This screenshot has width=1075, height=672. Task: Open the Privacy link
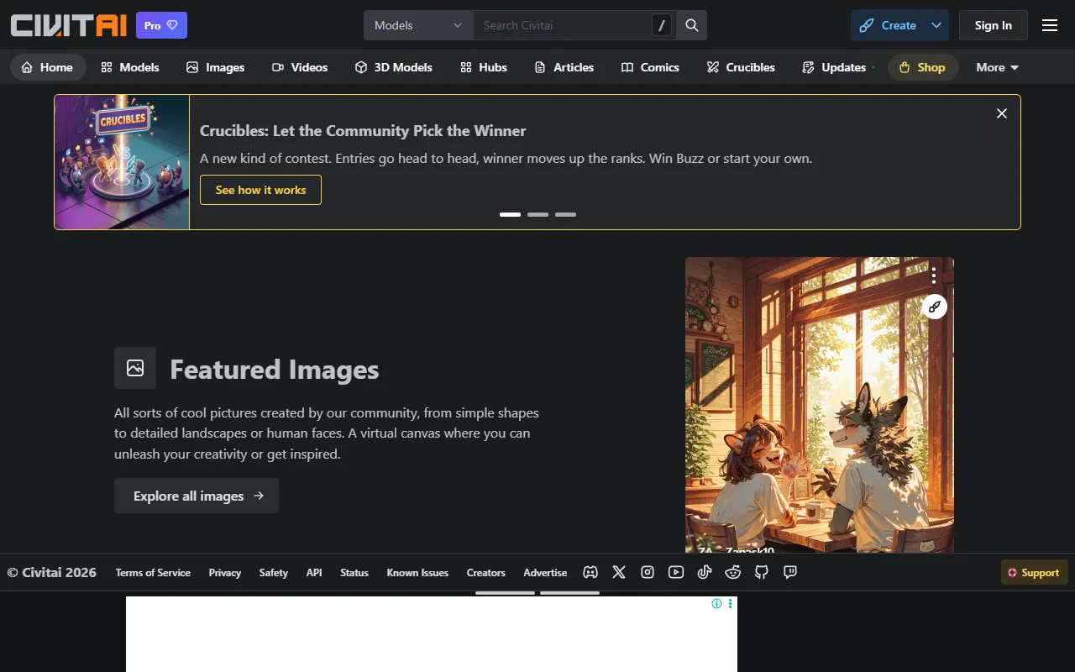(225, 573)
